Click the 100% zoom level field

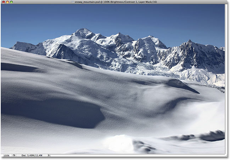pyautogui.click(x=6, y=155)
